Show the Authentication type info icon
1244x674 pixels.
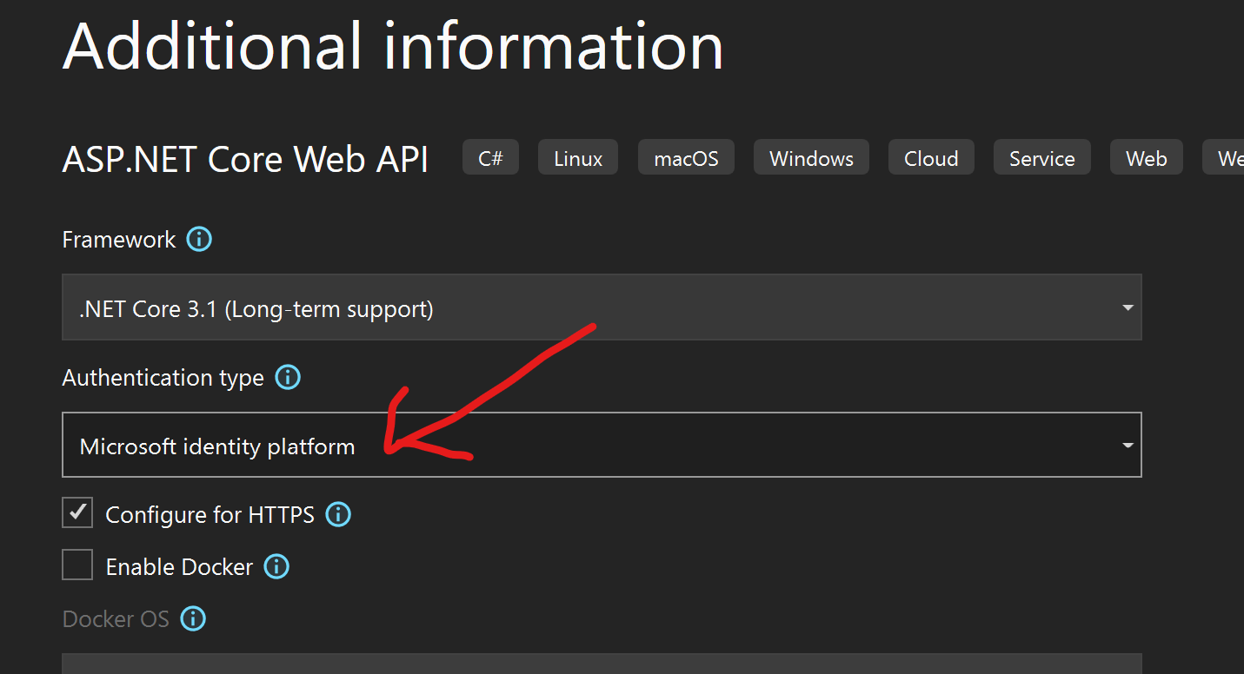point(288,378)
